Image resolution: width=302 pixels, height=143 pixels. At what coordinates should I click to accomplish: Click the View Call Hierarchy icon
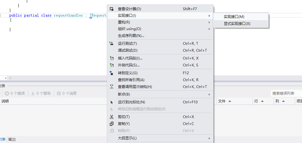click(112, 87)
